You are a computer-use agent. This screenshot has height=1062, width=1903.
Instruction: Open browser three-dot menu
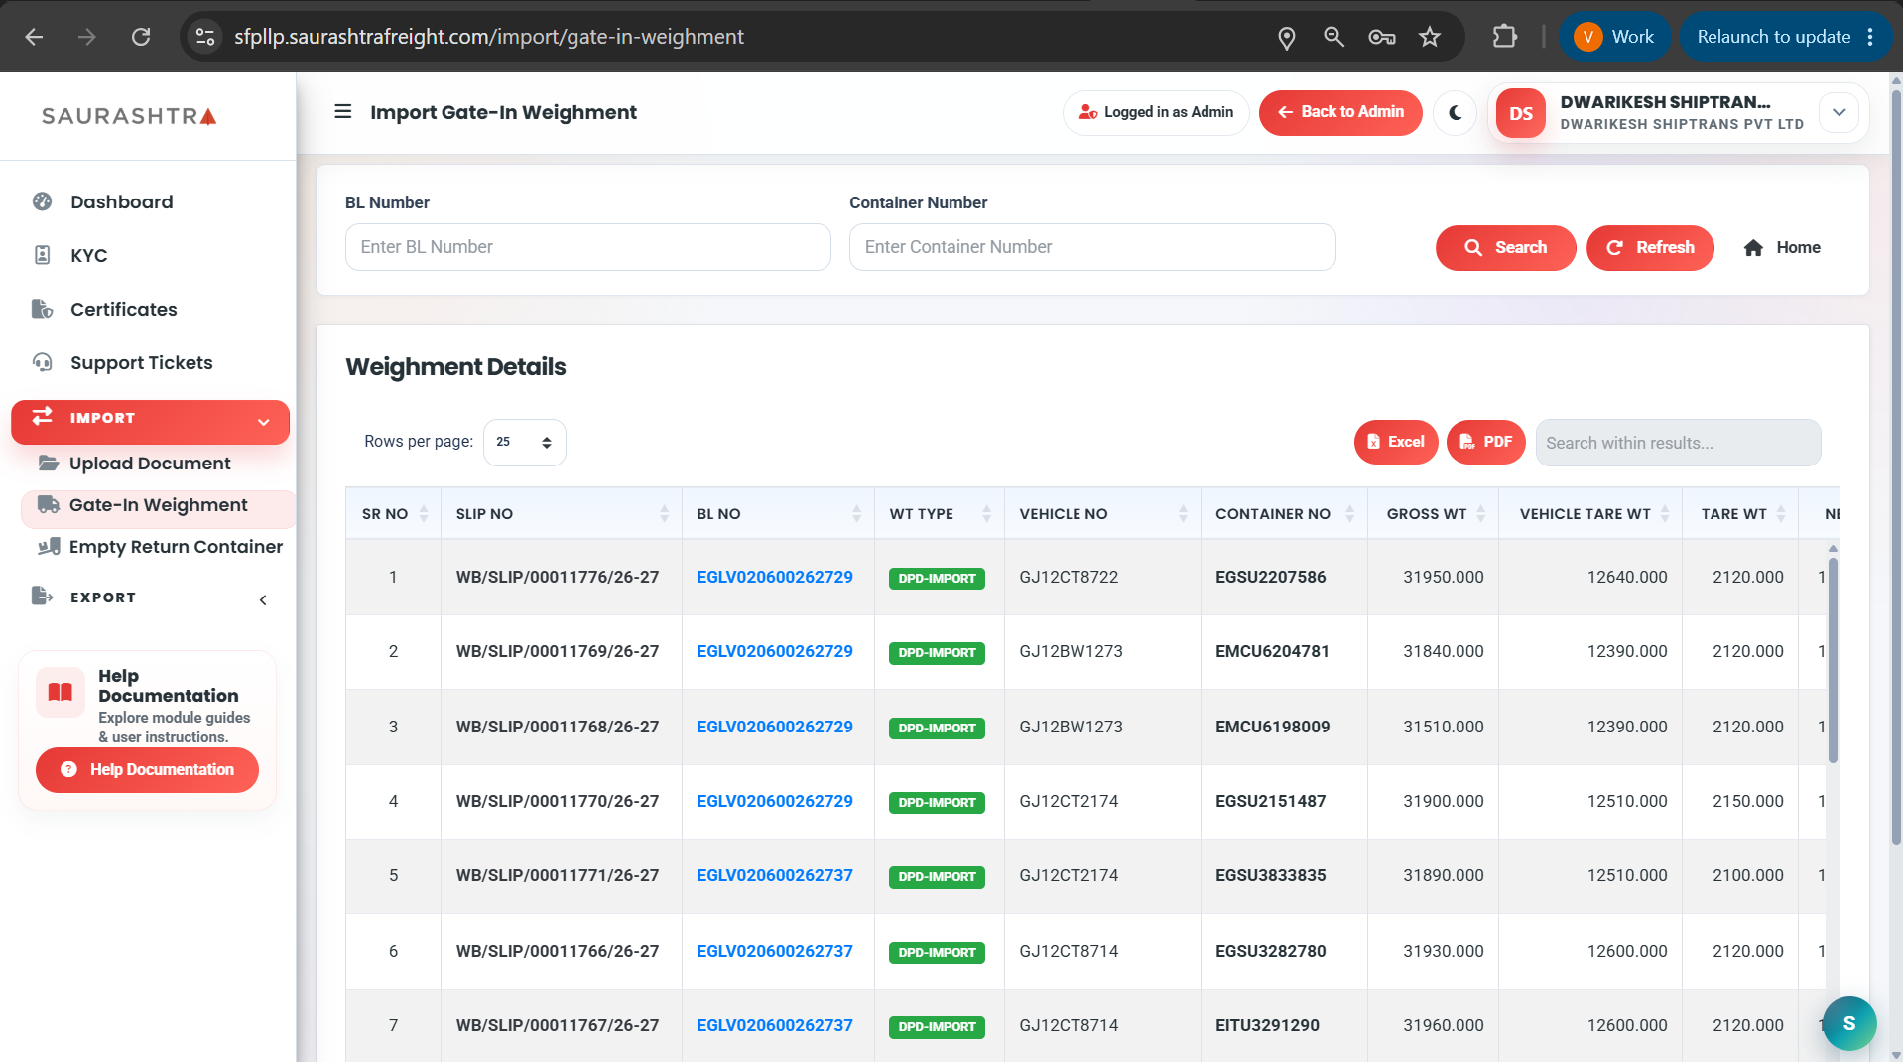pyautogui.click(x=1870, y=37)
